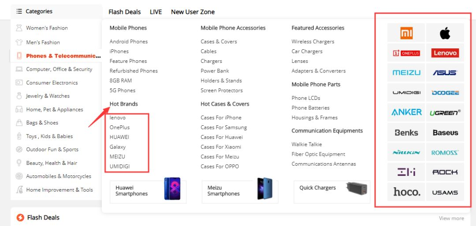Click the Apple brand logo
The width and height of the screenshot is (476, 226).
tap(445, 33)
